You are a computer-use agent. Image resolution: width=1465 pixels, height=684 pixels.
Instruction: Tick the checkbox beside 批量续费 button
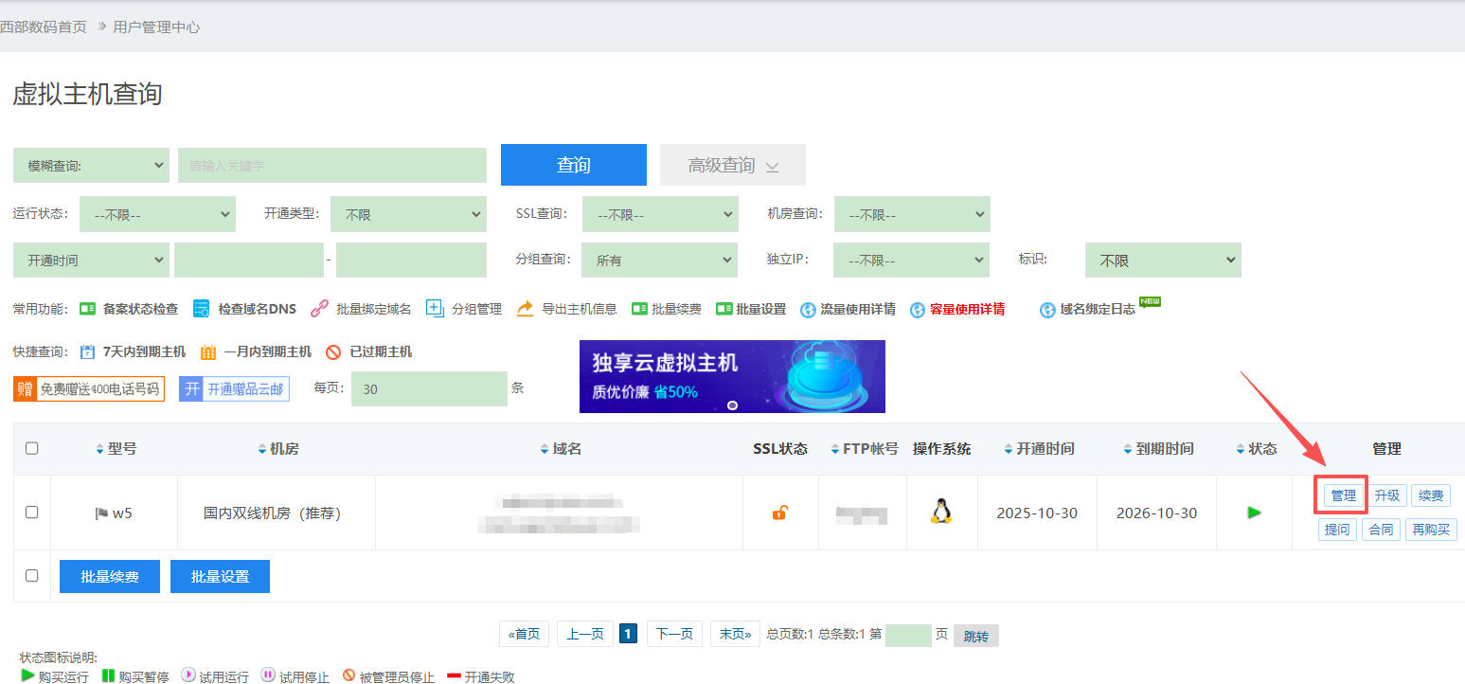coord(32,575)
